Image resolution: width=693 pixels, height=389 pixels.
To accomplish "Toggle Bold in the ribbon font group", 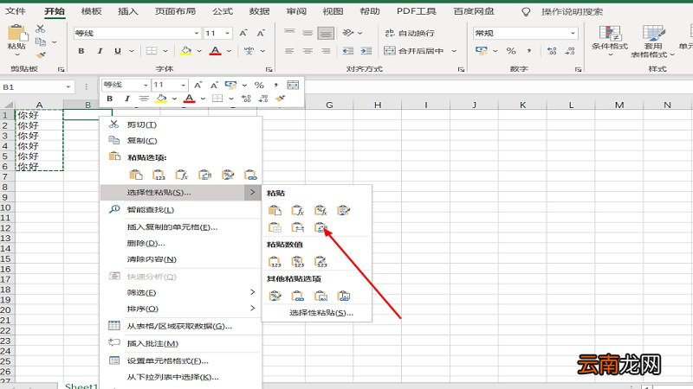I will (81, 51).
